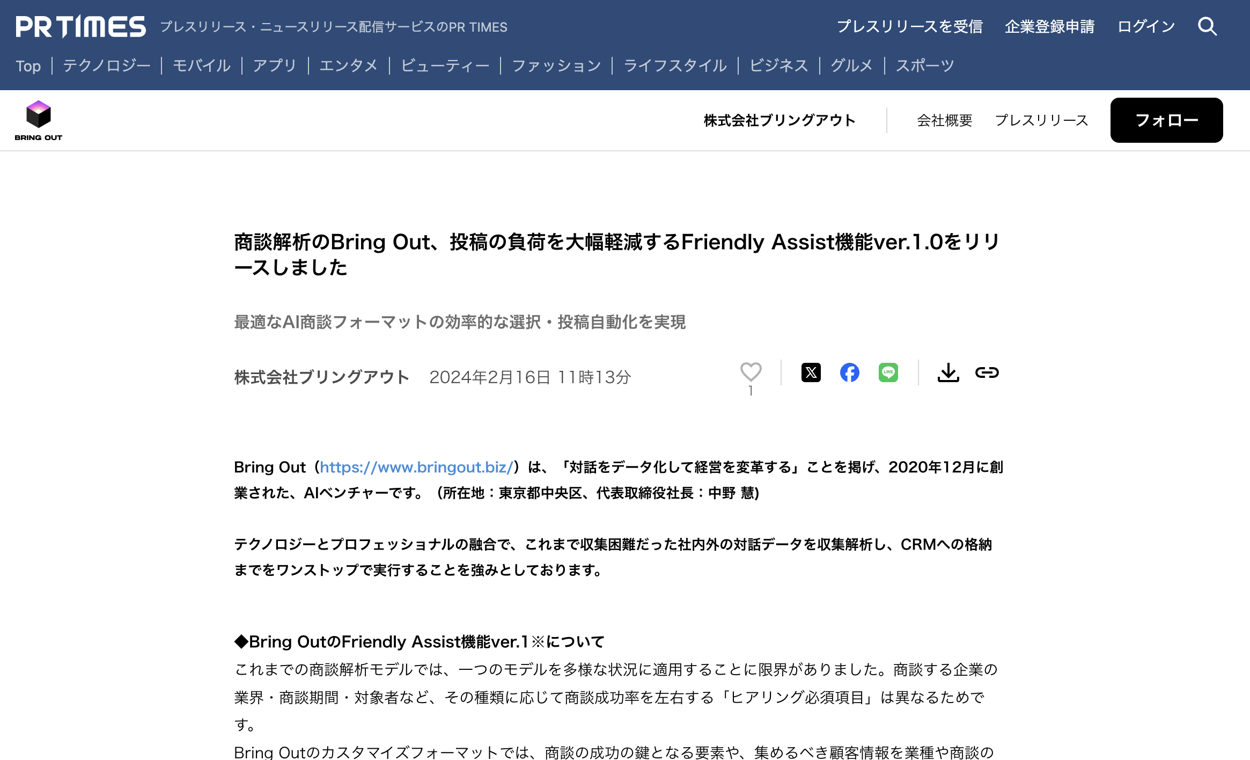Share the article on Facebook
The height and width of the screenshot is (760, 1250).
[849, 372]
